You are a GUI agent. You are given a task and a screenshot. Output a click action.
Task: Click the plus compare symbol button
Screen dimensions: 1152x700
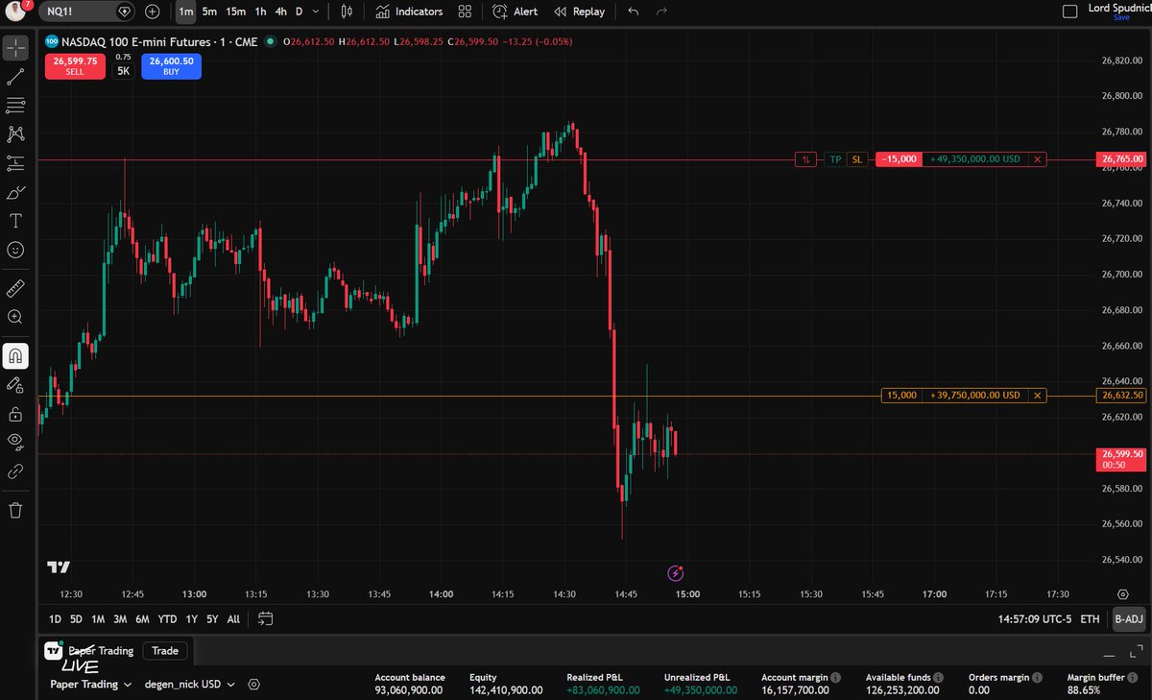[x=152, y=12]
